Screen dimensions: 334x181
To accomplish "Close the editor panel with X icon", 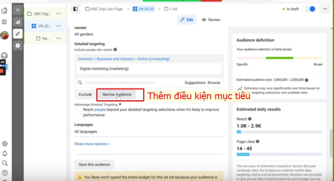I will pyautogui.click(x=17, y=10).
